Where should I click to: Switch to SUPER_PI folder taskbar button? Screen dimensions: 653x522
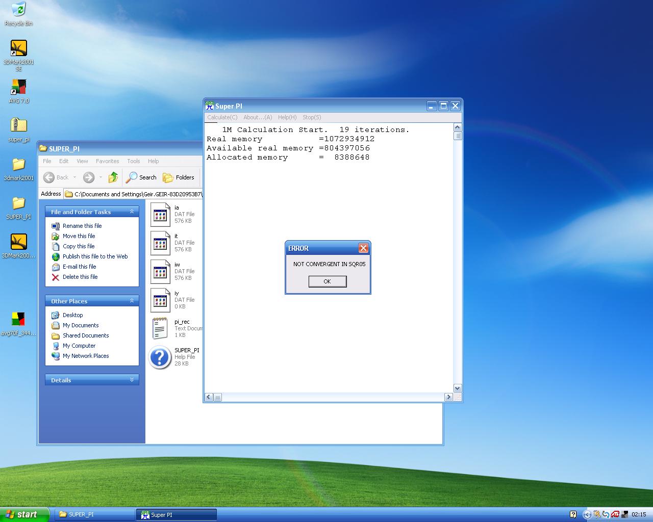[95, 514]
